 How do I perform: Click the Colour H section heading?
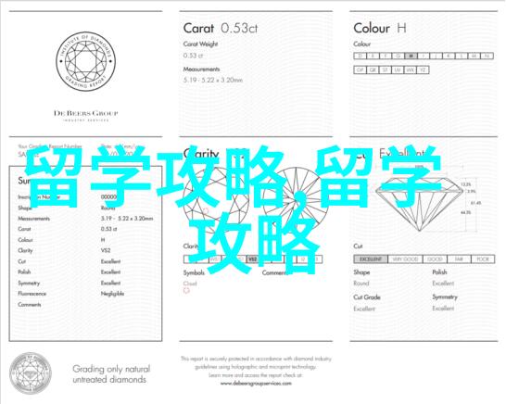[380, 29]
